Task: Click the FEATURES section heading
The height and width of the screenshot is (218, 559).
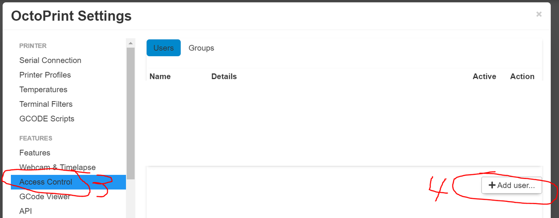Action: [x=36, y=138]
